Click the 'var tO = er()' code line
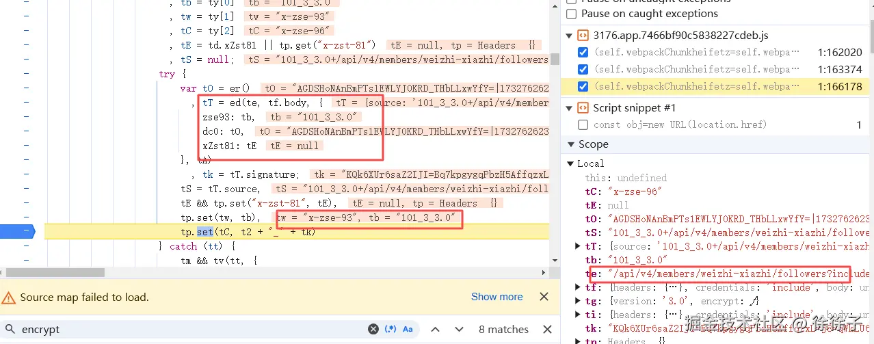Viewport: 874px width, 344px height. coord(215,88)
